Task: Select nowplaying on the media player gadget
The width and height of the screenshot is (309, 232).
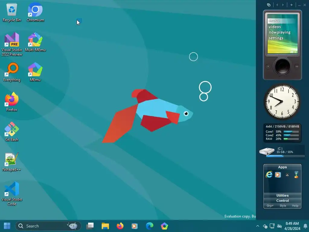Action: pyautogui.click(x=279, y=32)
